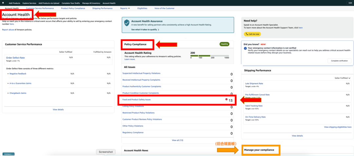Open Complete Your Drafts
The width and height of the screenshot is (354, 156).
click(70, 3)
